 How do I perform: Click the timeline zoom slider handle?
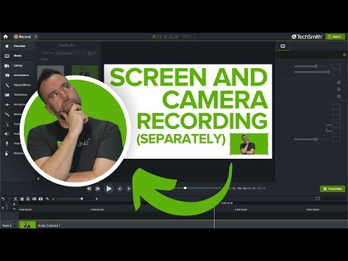click(82, 199)
